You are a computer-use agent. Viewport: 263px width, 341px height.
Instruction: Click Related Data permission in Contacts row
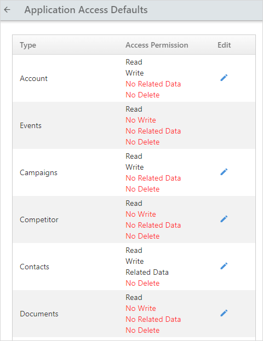pos(147,272)
